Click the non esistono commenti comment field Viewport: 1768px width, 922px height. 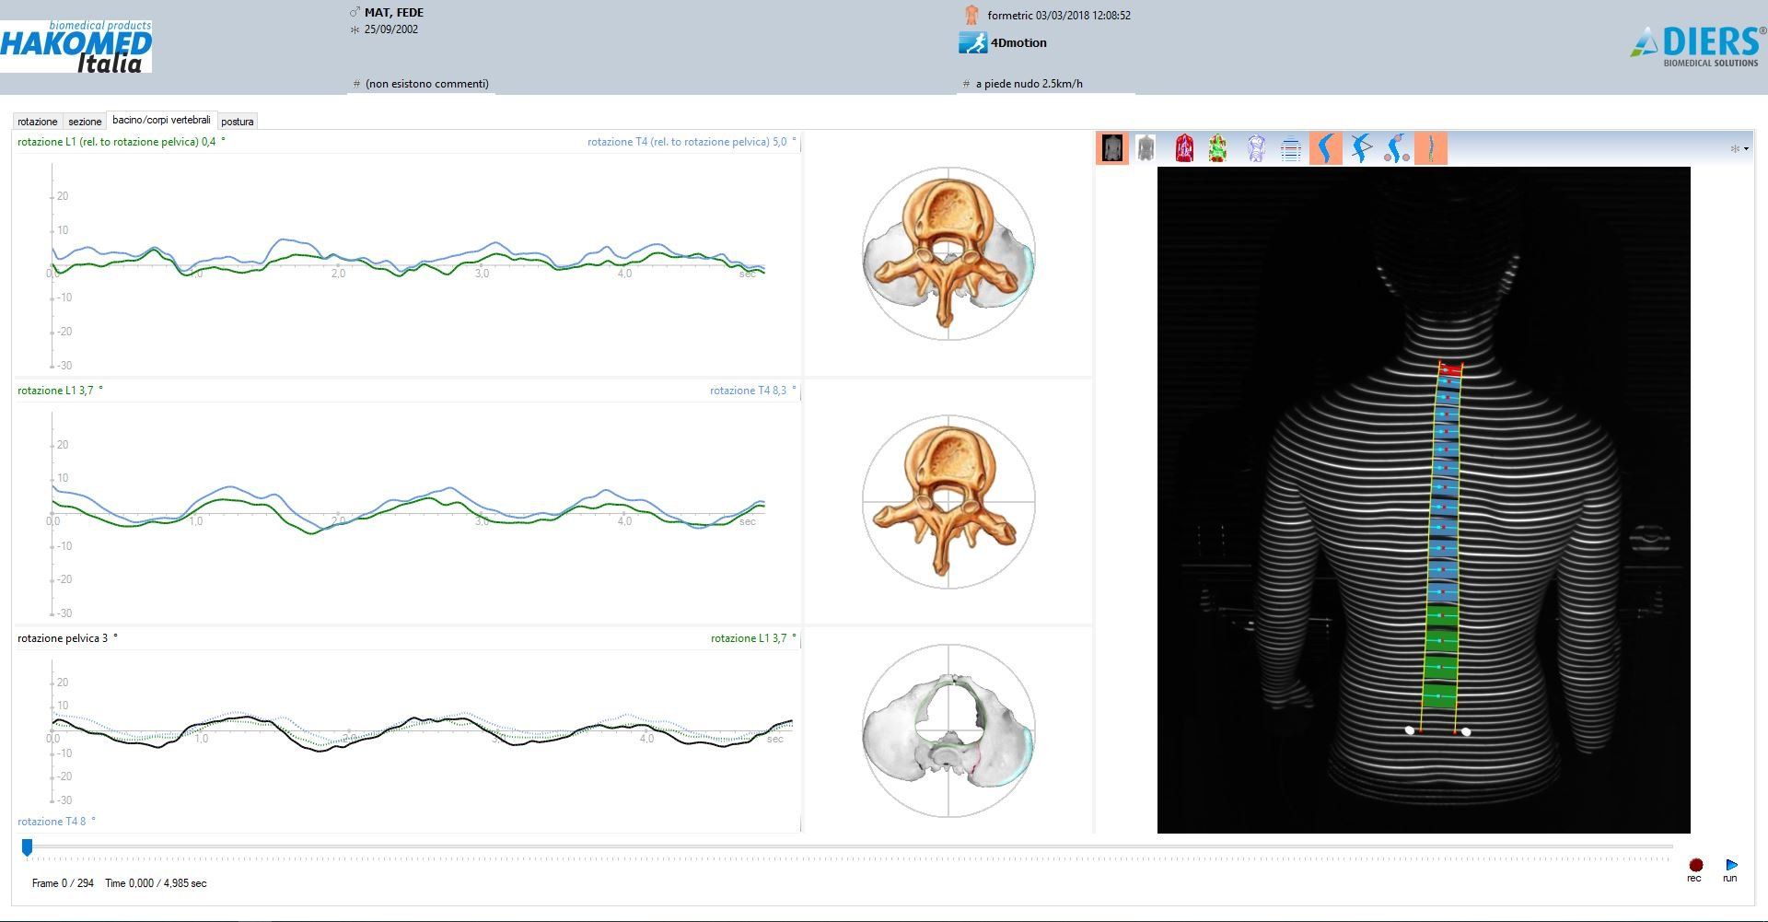(425, 84)
